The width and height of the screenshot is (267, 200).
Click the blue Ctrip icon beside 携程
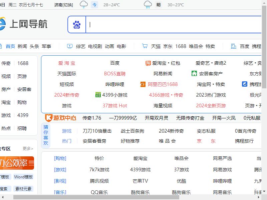(x=245, y=84)
